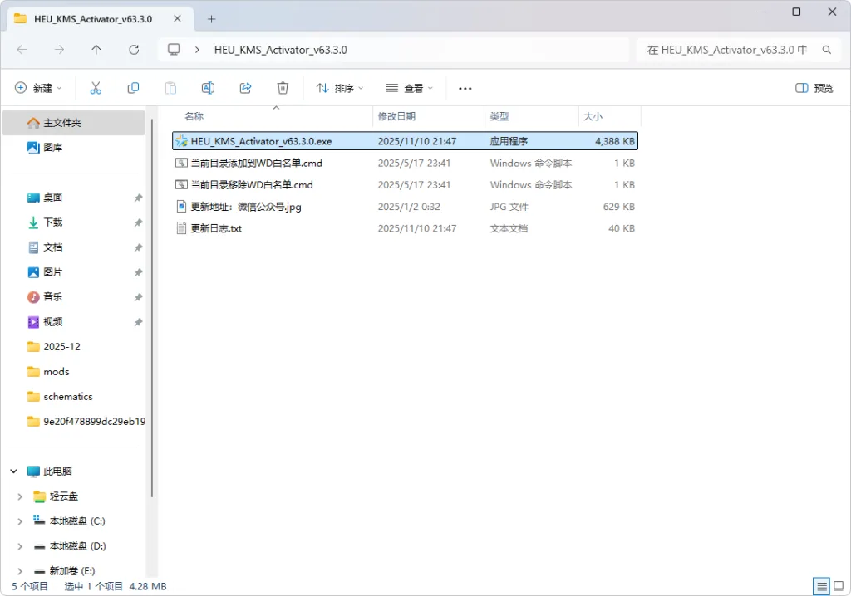Add a new tab with plus button
The image size is (851, 596).
[x=211, y=18]
